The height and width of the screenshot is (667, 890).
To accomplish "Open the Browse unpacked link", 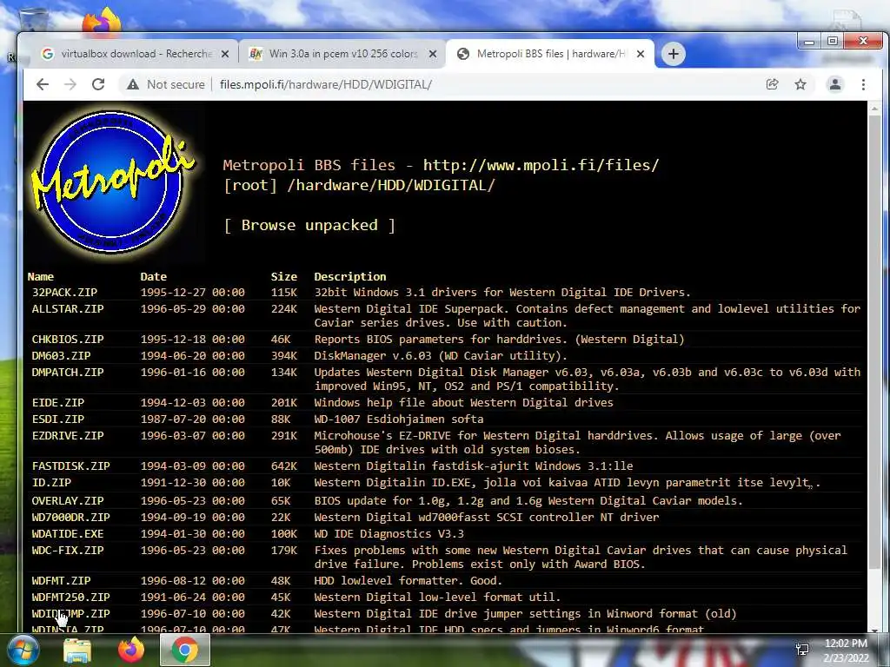I will [309, 225].
